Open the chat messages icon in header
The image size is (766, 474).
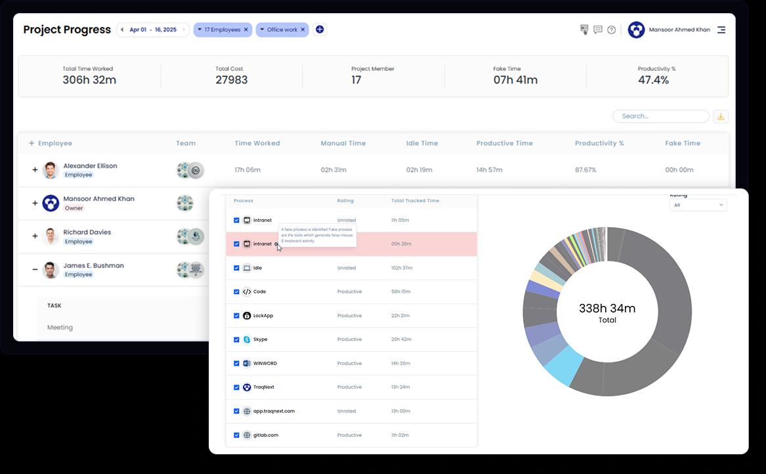(597, 30)
